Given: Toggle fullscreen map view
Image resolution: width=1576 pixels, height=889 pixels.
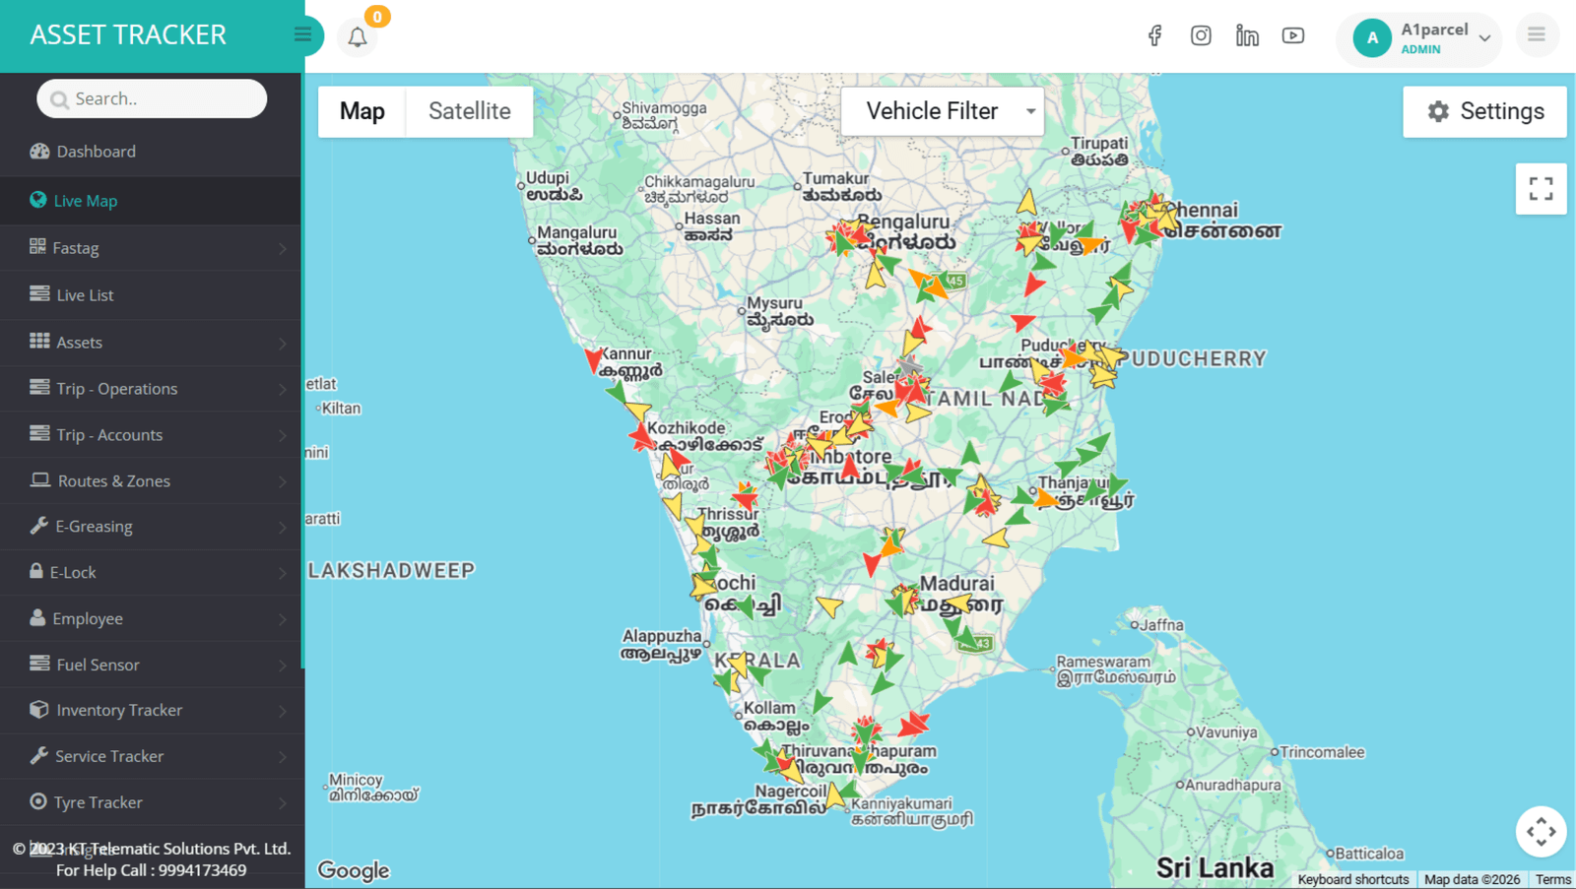Looking at the screenshot, I should click(1542, 189).
